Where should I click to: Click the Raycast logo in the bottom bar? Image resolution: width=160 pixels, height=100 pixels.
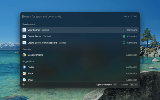(x=23, y=84)
